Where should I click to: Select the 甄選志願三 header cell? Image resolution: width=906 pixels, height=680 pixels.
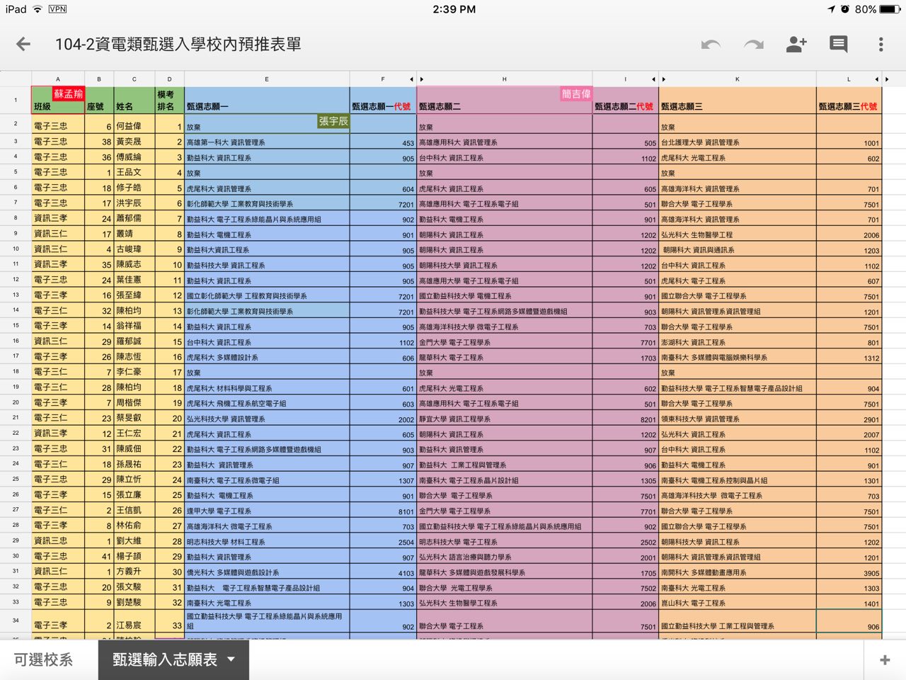coord(737,106)
